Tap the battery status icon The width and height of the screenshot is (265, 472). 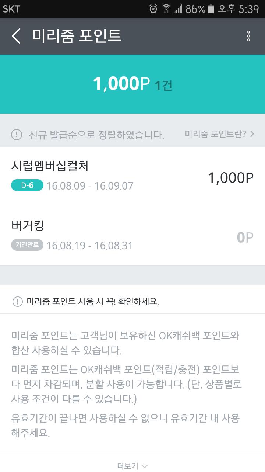click(x=211, y=8)
